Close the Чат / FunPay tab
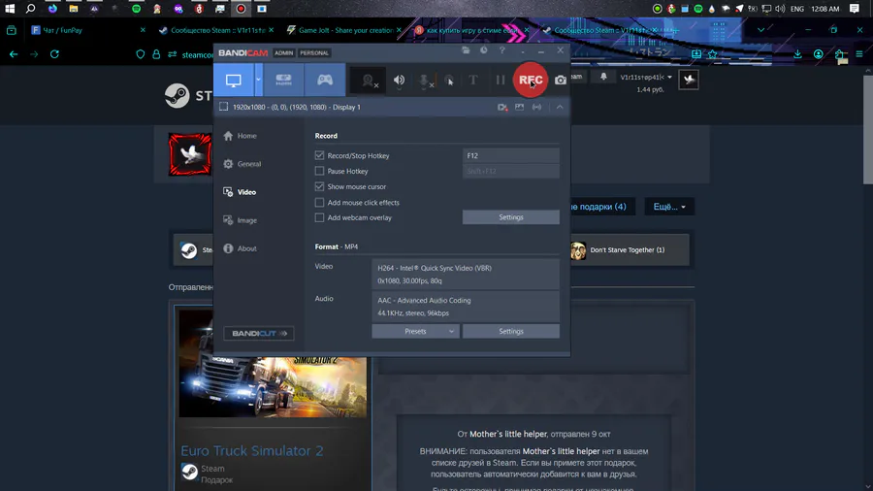 click(143, 30)
